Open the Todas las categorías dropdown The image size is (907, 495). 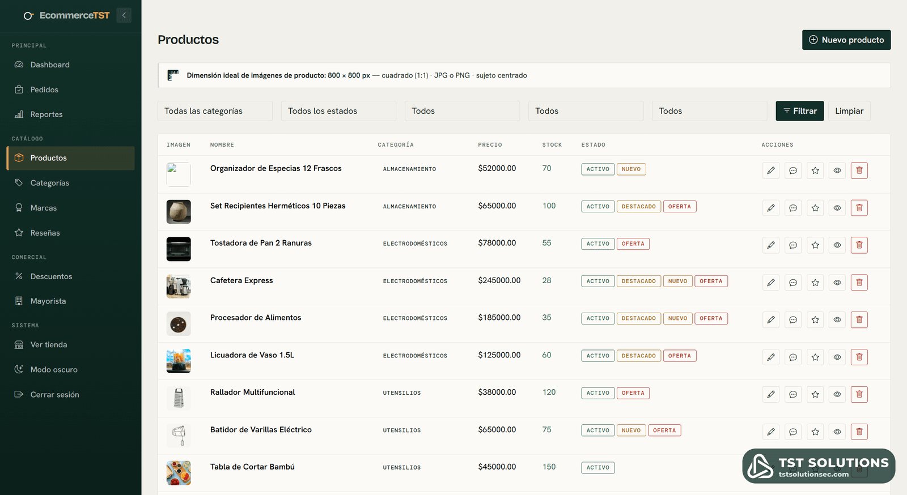(215, 111)
